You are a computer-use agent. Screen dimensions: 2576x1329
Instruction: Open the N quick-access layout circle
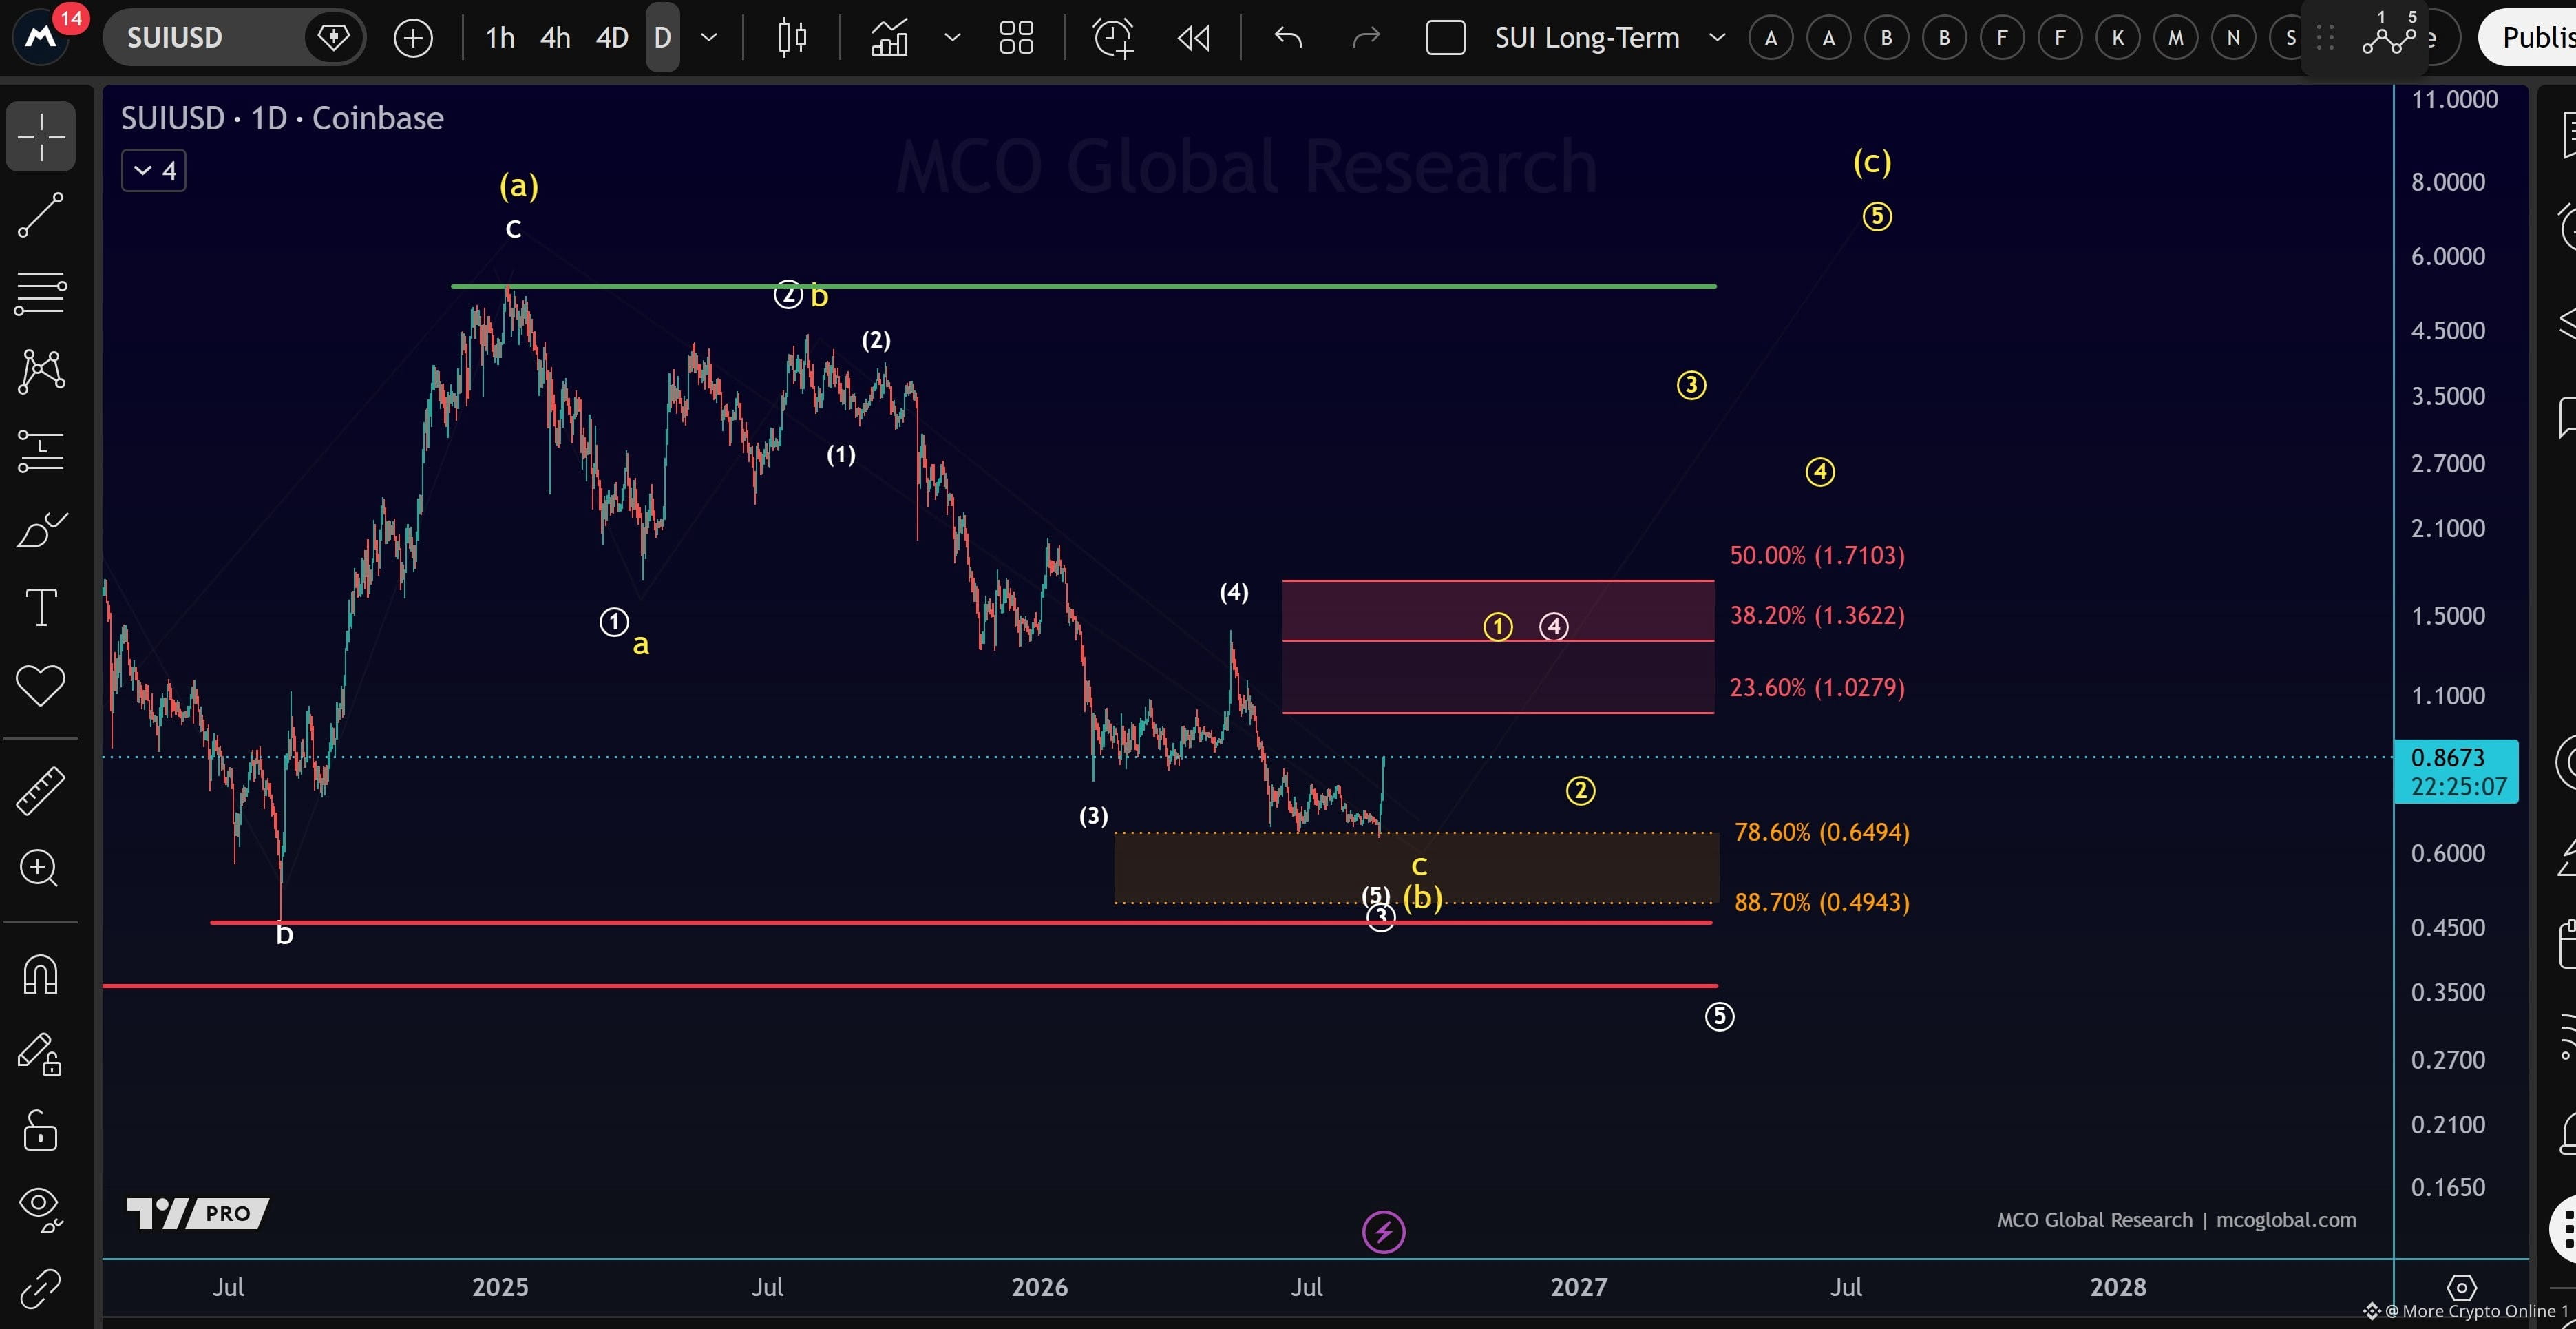(x=2233, y=38)
